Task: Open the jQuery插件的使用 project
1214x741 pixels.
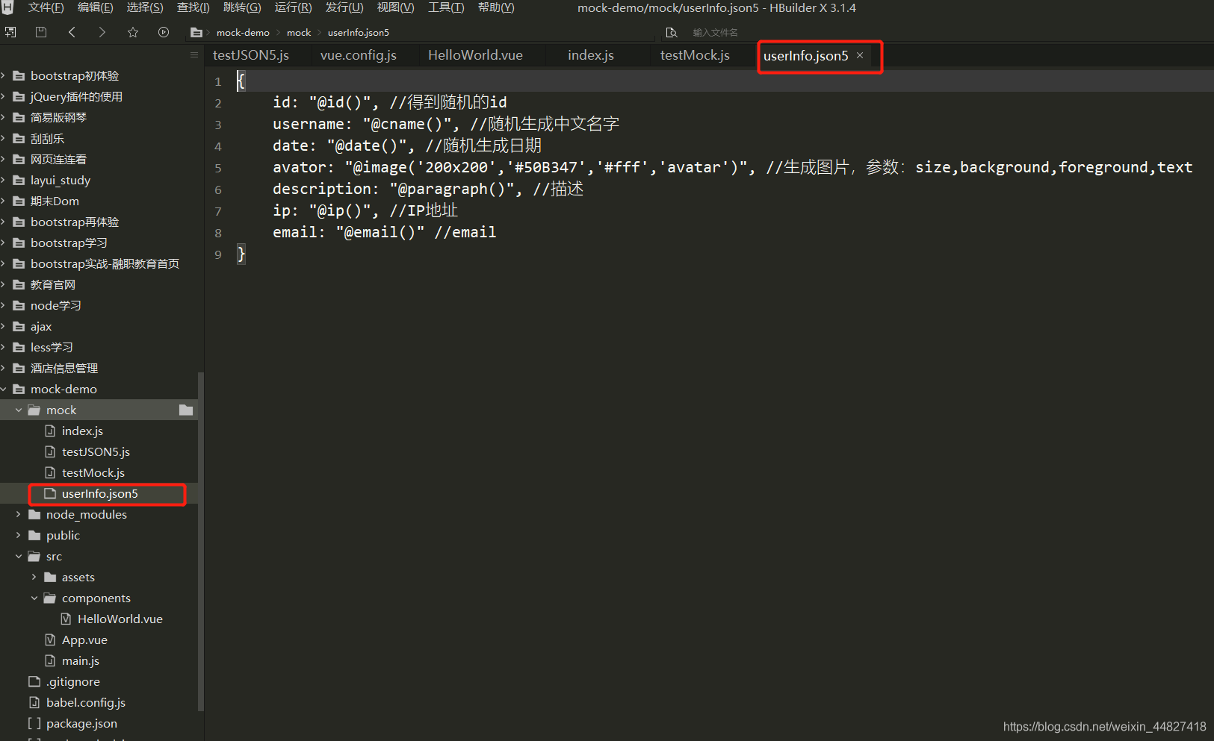Action: [76, 96]
